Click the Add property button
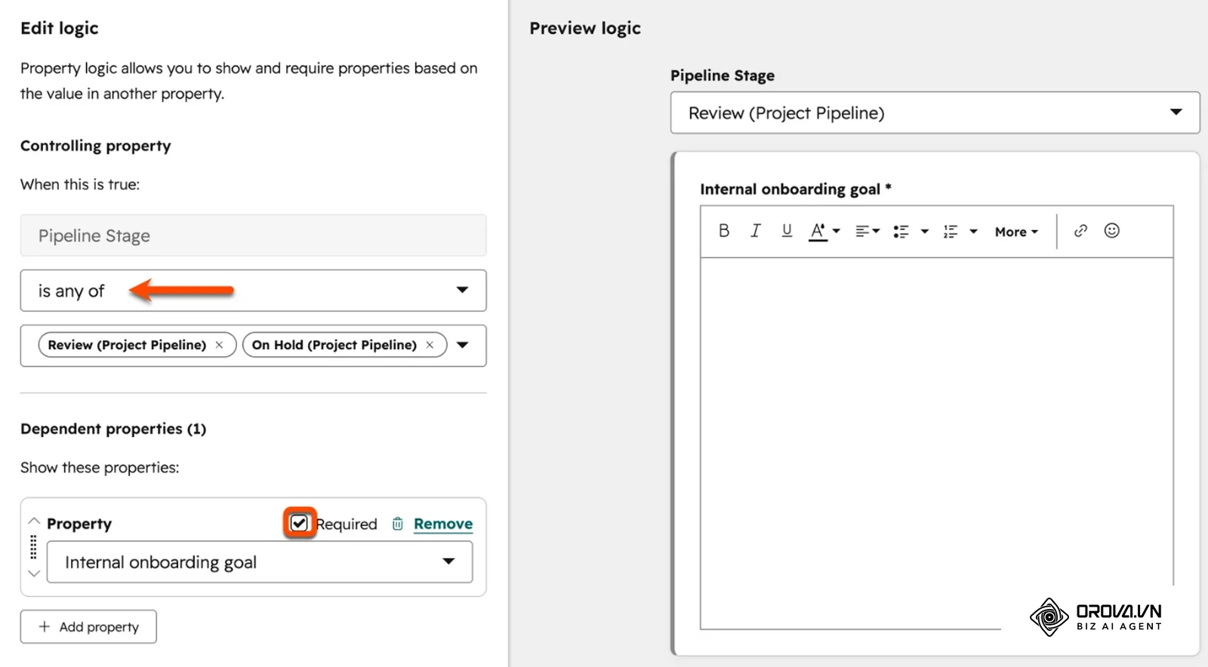The width and height of the screenshot is (1208, 667). pyautogui.click(x=88, y=627)
